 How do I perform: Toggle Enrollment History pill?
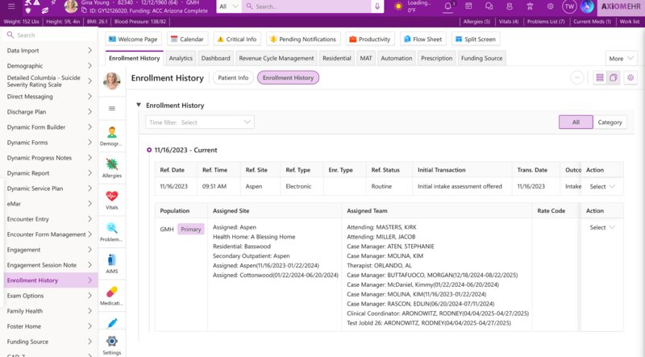288,77
